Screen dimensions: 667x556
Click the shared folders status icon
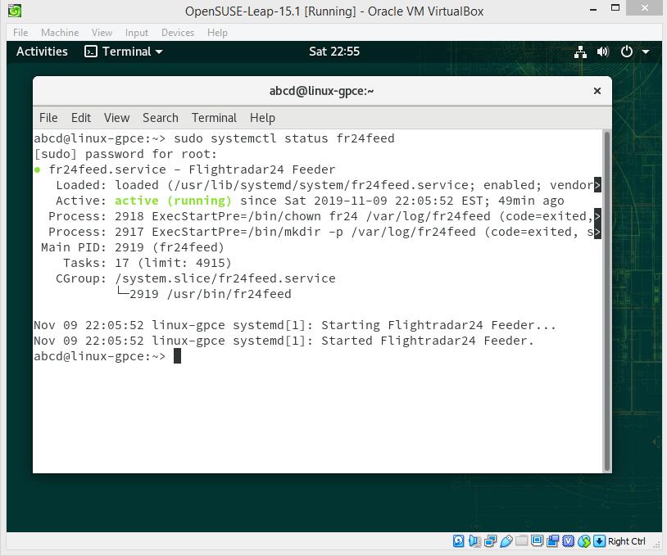coord(521,540)
